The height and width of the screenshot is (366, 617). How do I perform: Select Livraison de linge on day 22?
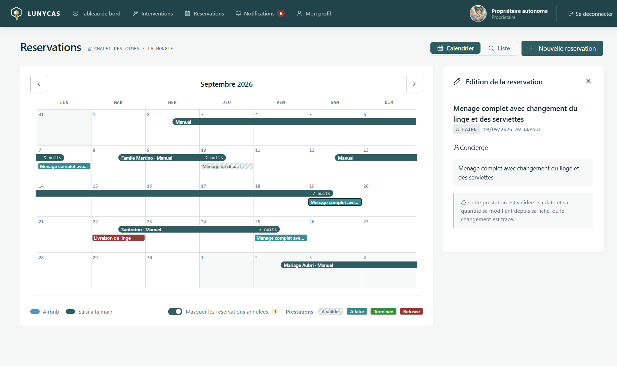(x=118, y=238)
